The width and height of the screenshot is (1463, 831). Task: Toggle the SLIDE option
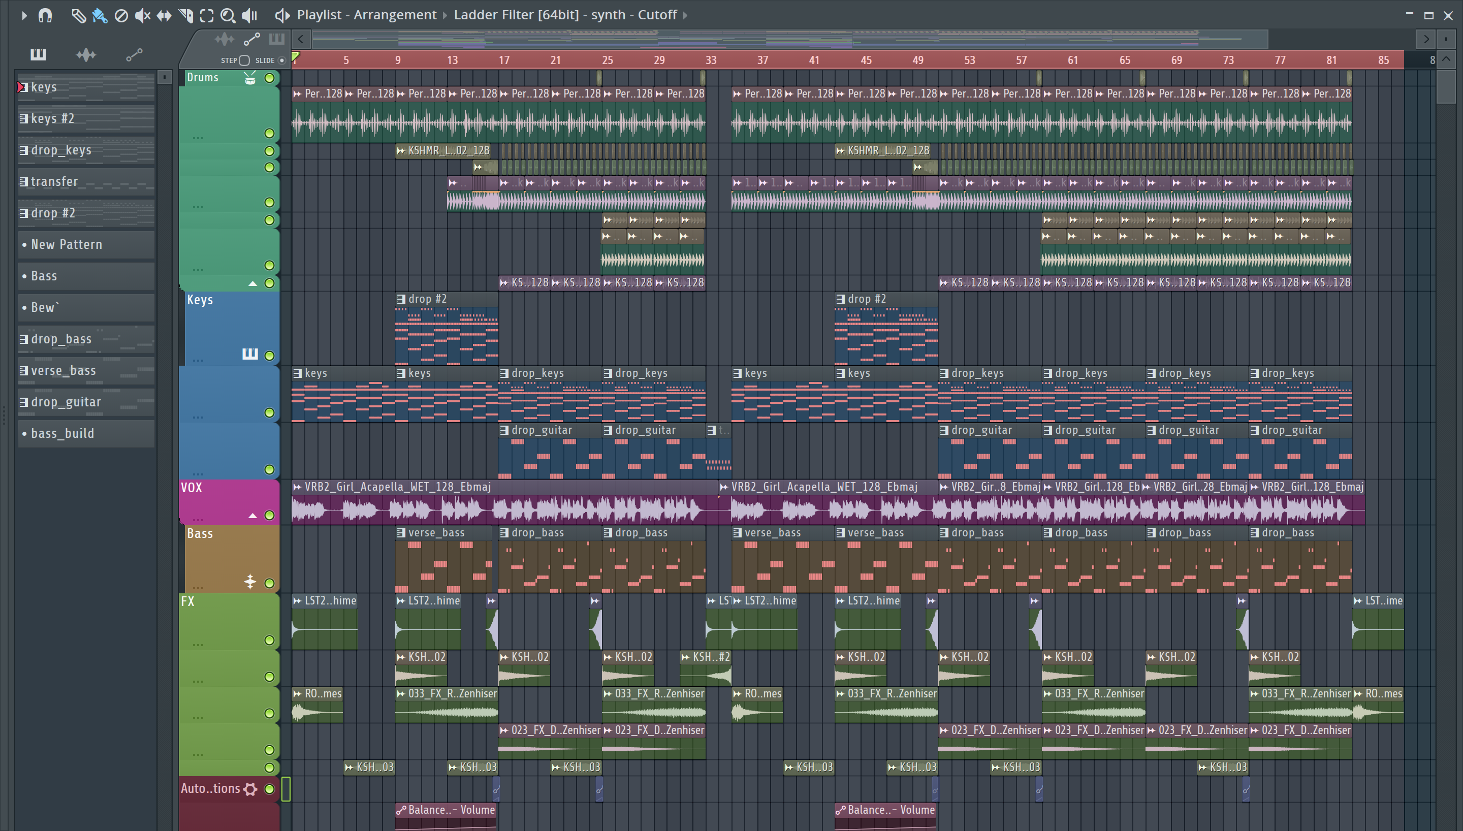click(281, 60)
